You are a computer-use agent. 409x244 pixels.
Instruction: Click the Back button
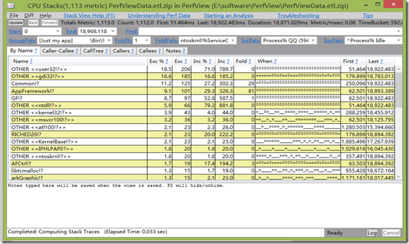pos(33,23)
